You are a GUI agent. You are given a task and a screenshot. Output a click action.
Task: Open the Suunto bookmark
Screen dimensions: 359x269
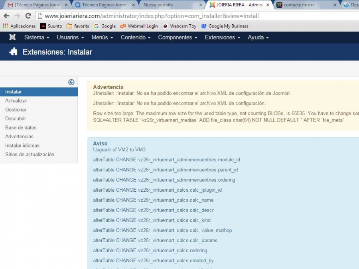(x=51, y=26)
